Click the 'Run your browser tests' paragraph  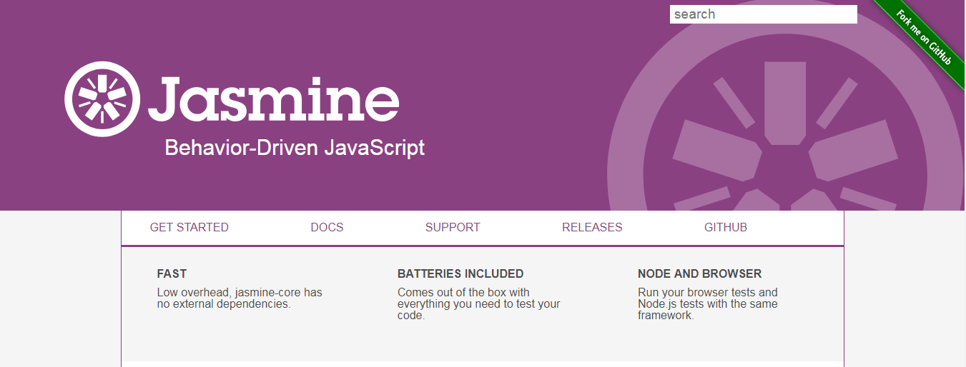(707, 292)
